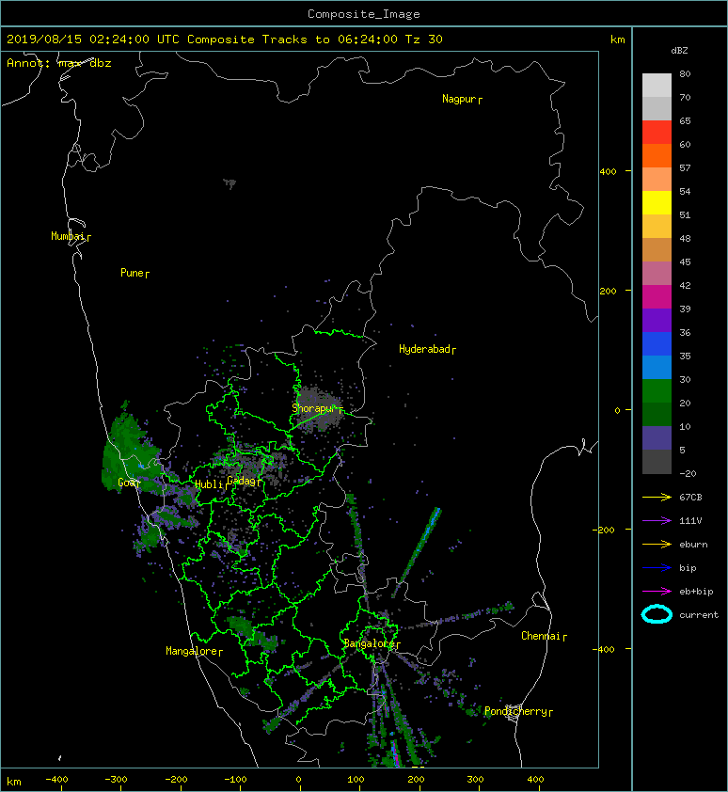Click the dark gray 5 dBZ color swatch
The height and width of the screenshot is (792, 728).
click(657, 461)
